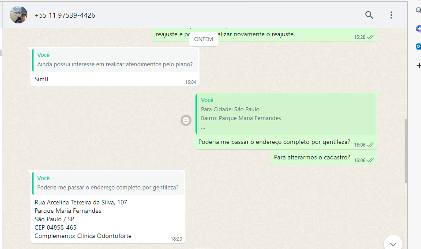
Task: Click the line 'CEP 04858-465'
Action: tap(55, 227)
